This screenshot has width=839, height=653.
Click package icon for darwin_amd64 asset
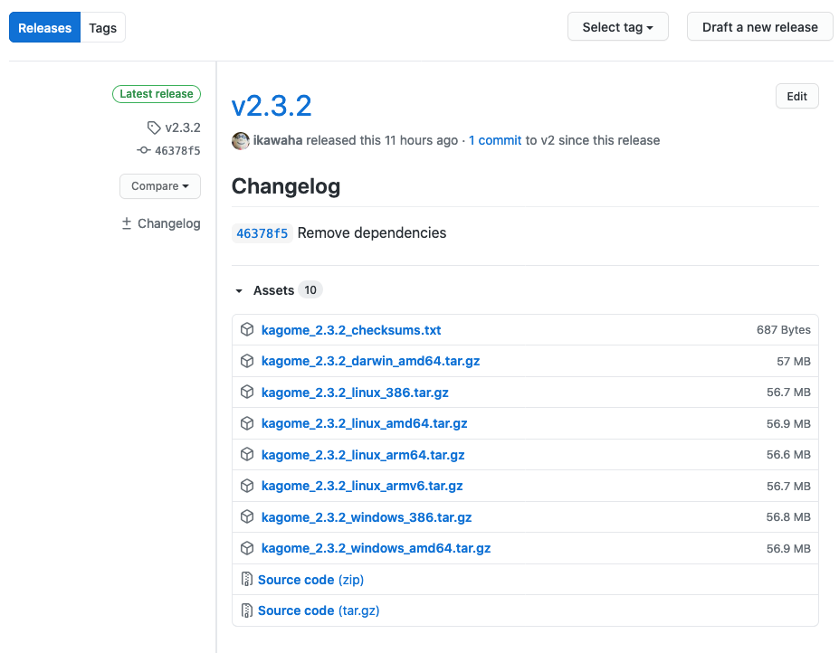247,361
